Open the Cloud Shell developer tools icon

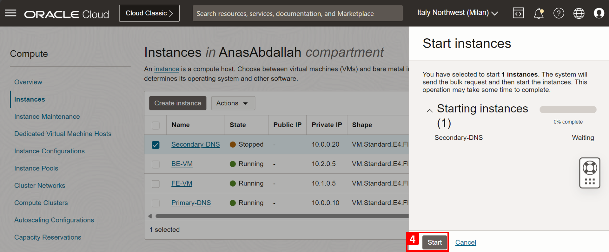point(518,13)
